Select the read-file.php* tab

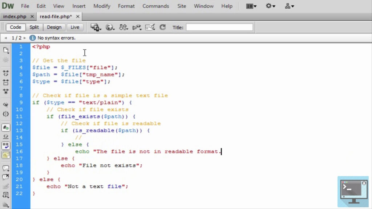(x=56, y=17)
